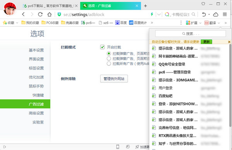Expand the address bar dropdown arrow
Image resolution: width=232 pixels, height=150 pixels.
pos(159,14)
